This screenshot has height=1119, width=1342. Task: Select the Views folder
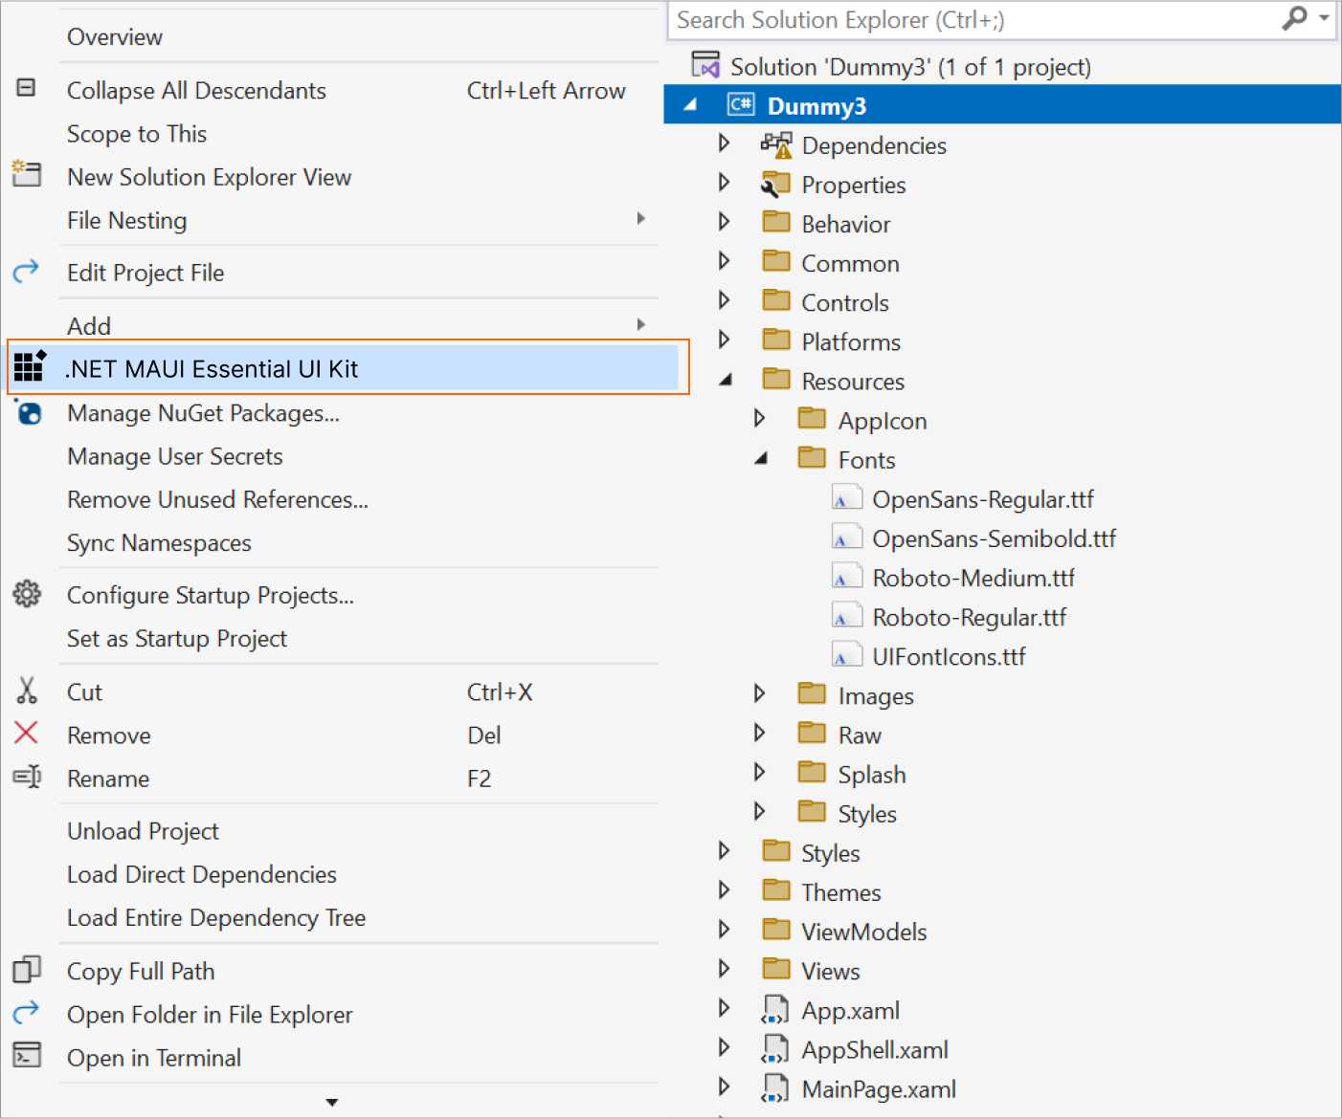830,971
